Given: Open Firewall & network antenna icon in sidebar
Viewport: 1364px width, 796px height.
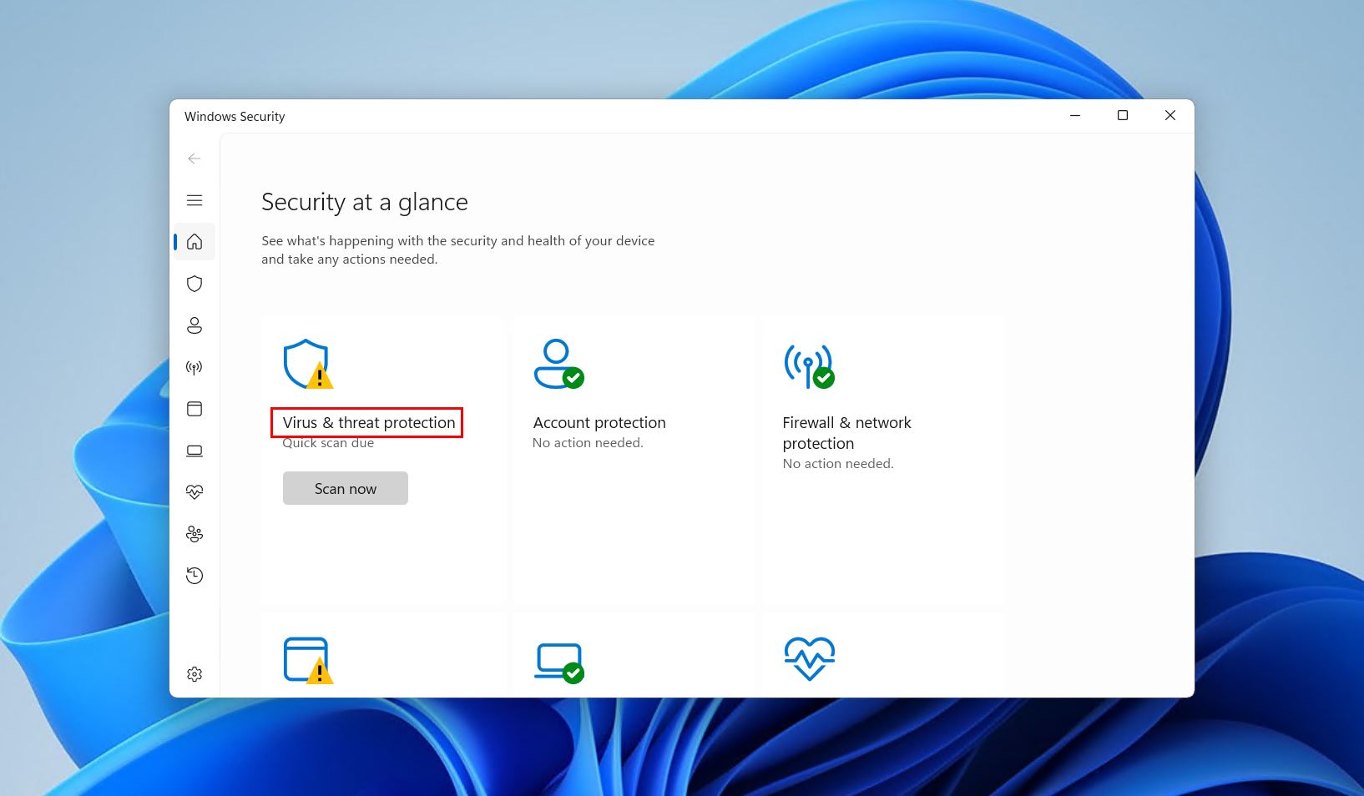Looking at the screenshot, I should pos(194,367).
